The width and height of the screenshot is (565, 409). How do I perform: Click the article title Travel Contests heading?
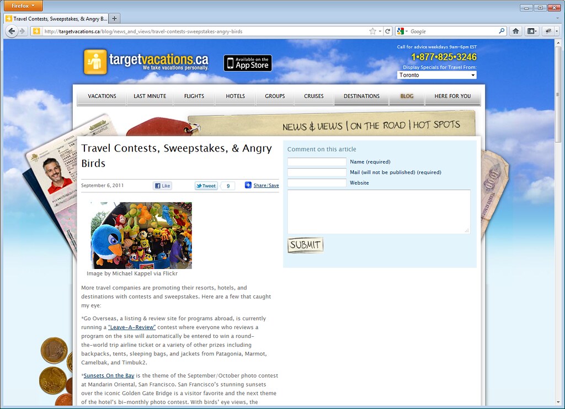click(176, 155)
